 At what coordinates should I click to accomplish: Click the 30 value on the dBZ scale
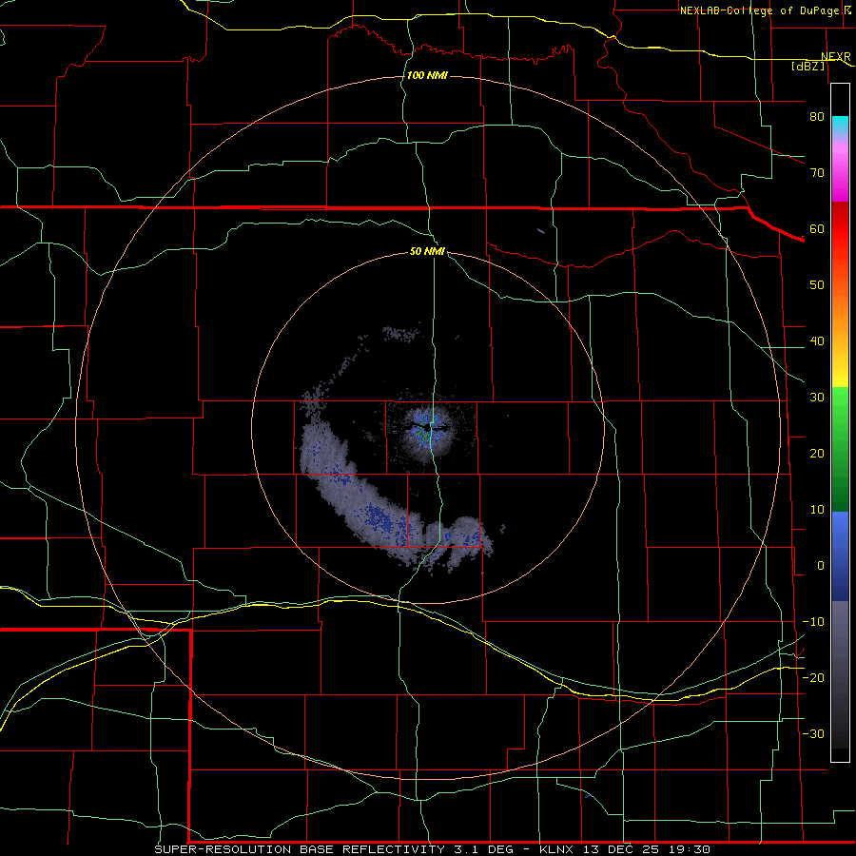coord(817,398)
